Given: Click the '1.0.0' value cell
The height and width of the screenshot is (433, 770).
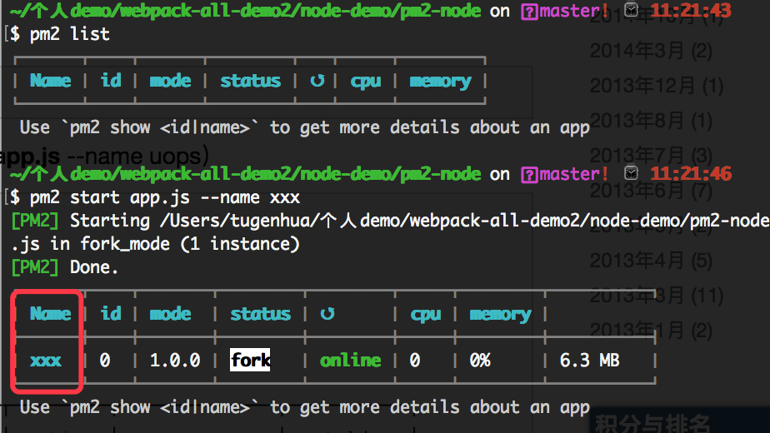Looking at the screenshot, I should point(175,361).
